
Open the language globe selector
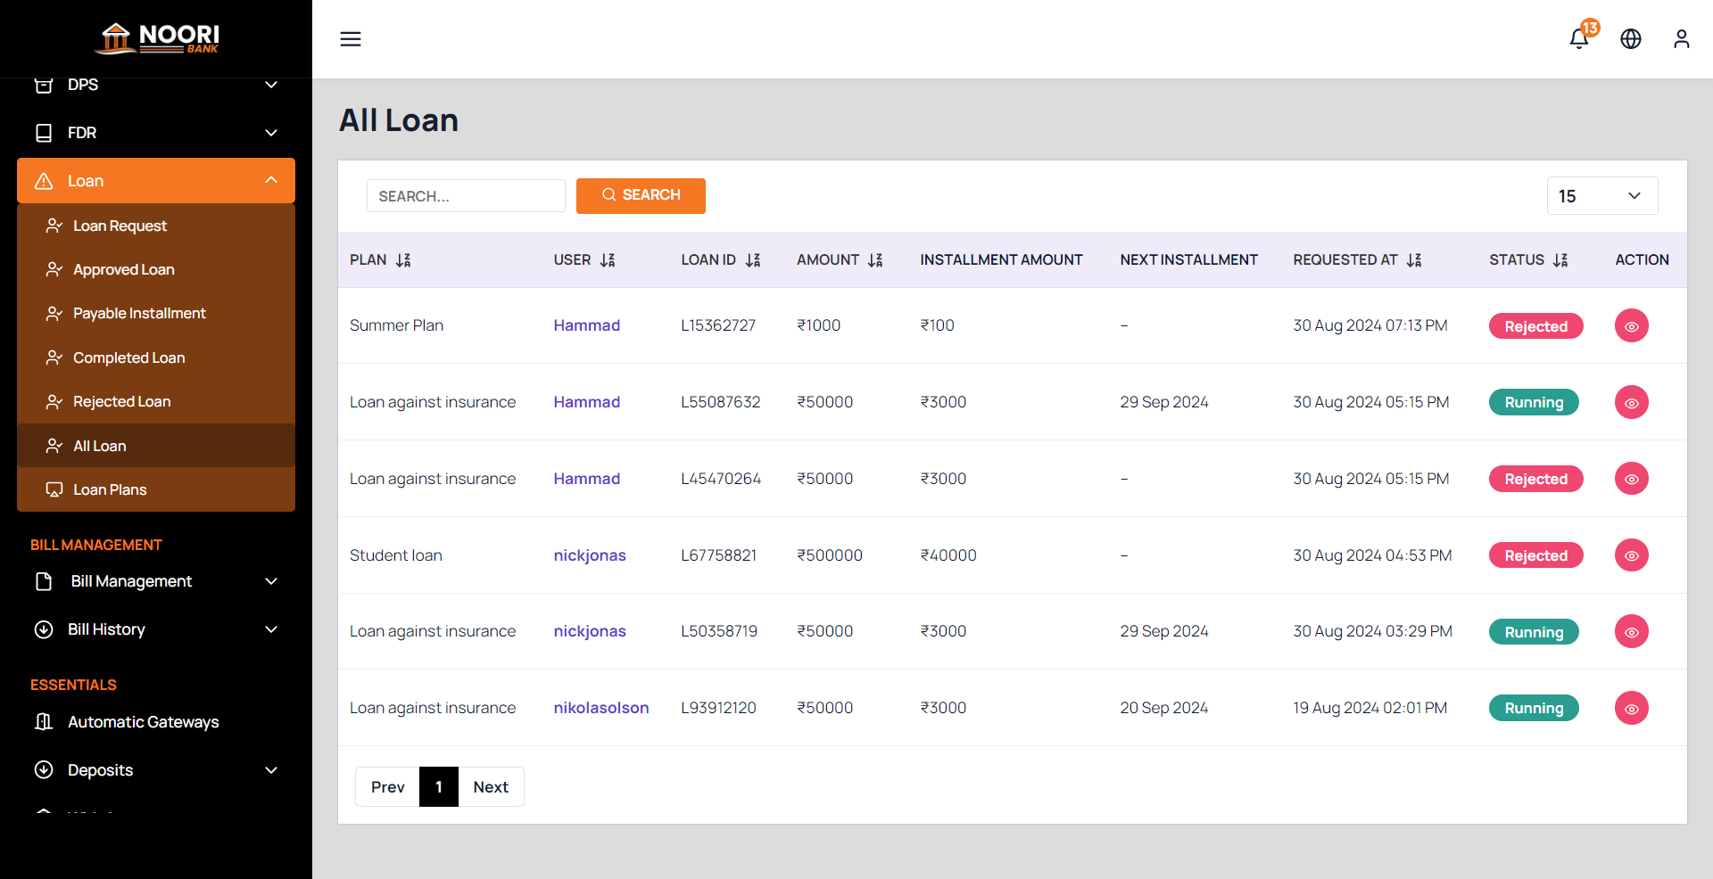[x=1631, y=39]
